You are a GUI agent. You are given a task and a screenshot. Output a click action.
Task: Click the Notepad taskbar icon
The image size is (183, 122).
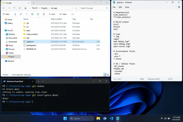pyautogui.click(x=118, y=119)
